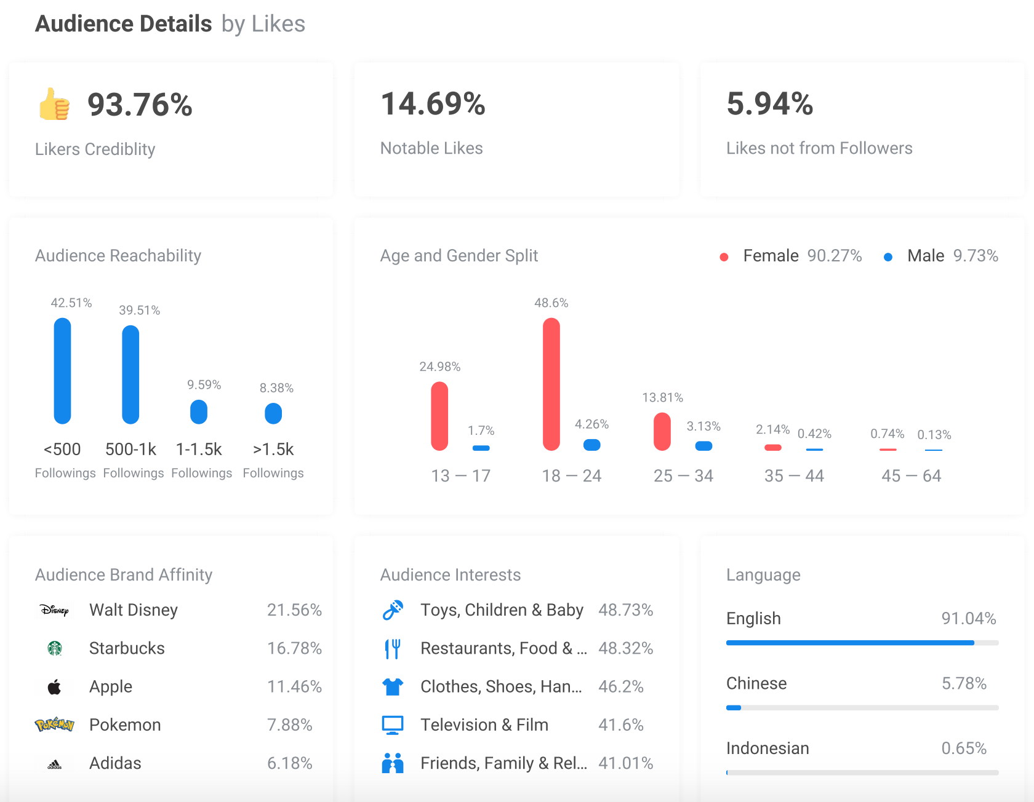Click the Adidas 6.18% value
The width and height of the screenshot is (1034, 802).
coord(289,763)
